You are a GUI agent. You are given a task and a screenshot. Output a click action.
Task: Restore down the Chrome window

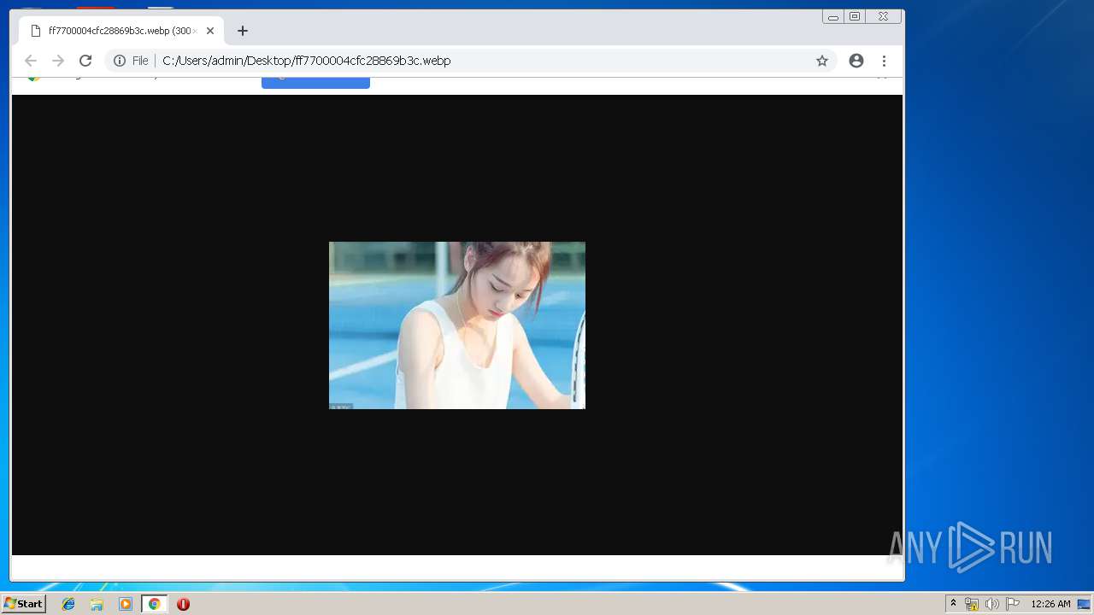[855, 16]
